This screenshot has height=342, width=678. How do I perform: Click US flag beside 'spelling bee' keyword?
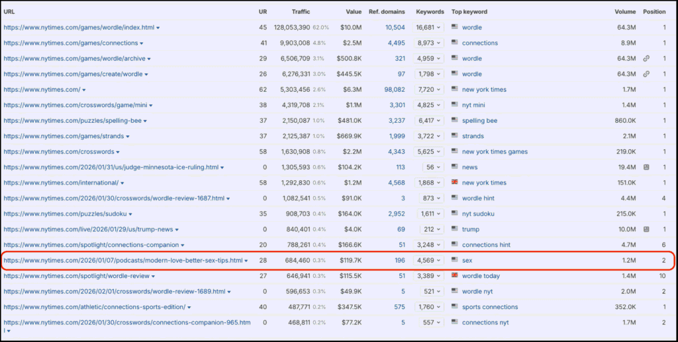[x=454, y=120]
